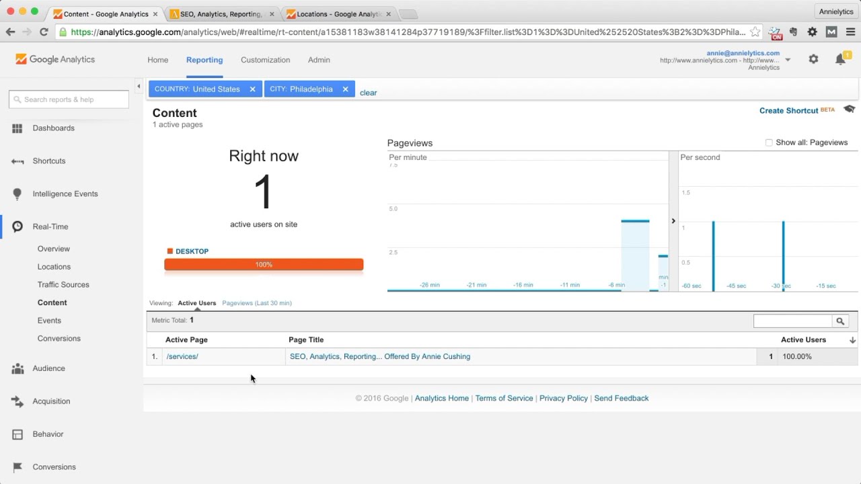Image resolution: width=861 pixels, height=484 pixels.
Task: Click the Annielytics profile button
Action: point(836,11)
